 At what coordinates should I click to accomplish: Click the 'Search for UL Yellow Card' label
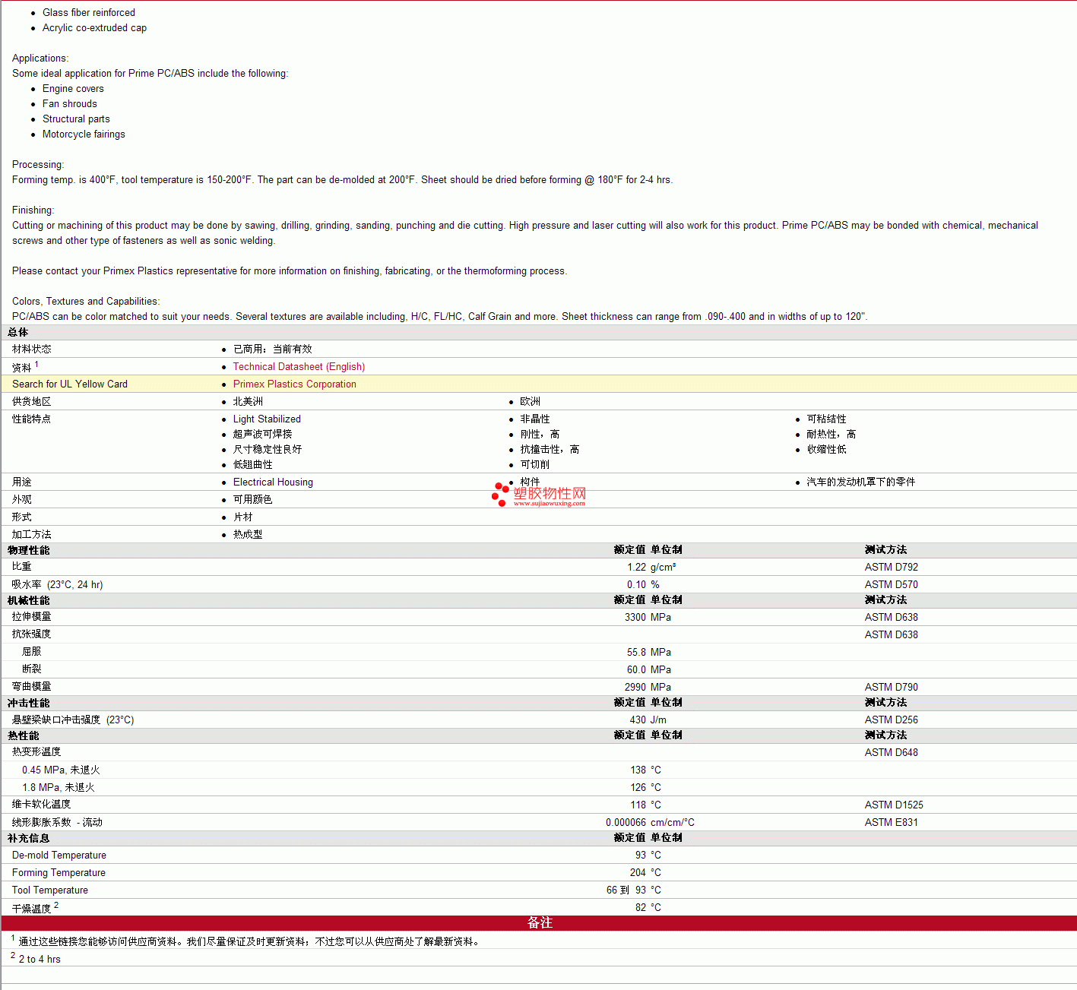[70, 384]
